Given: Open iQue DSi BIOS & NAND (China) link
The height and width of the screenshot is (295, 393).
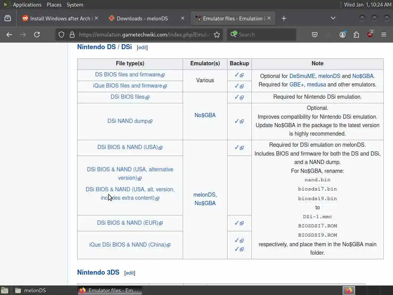Looking at the screenshot, I should pos(130,245).
